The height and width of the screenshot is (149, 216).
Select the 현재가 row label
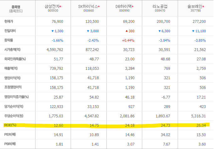[x=9, y=21]
